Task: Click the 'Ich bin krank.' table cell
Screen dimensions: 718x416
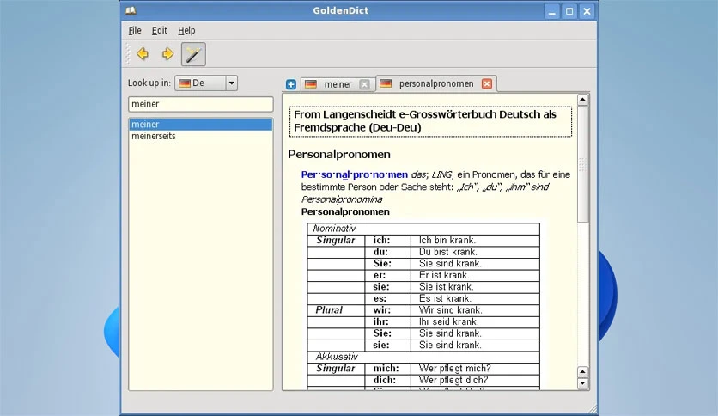Action: pyautogui.click(x=475, y=241)
